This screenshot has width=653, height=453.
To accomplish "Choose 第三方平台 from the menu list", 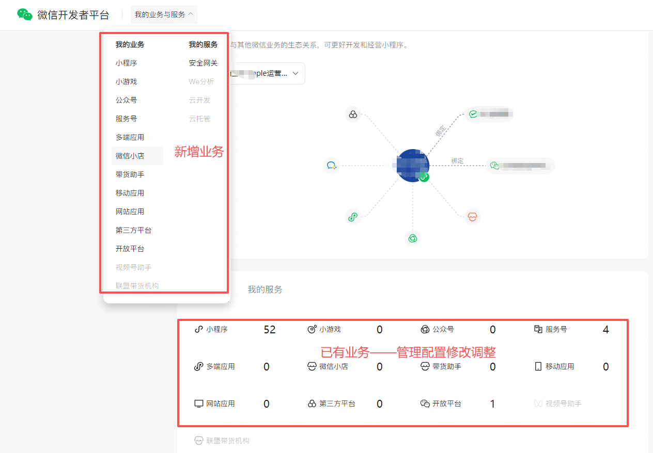I will point(134,230).
